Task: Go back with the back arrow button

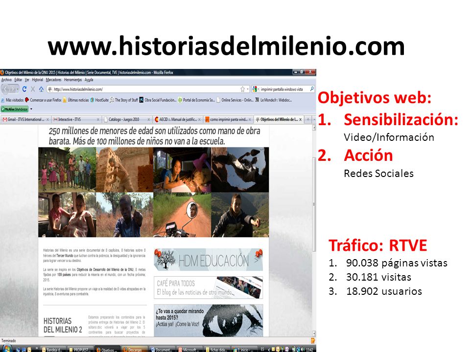Action: pos(6,89)
